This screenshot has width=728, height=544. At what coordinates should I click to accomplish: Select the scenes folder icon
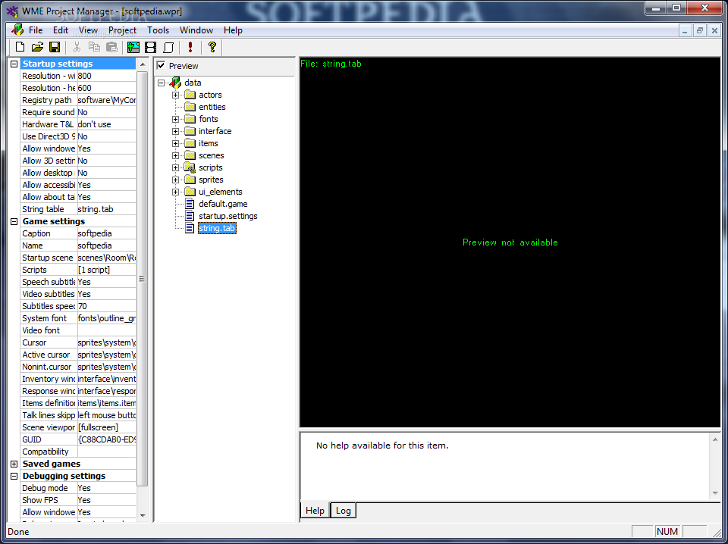coord(190,155)
